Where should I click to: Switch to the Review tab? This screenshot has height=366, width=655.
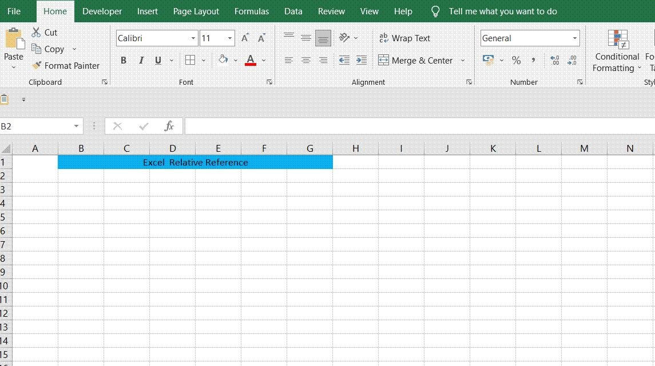[x=331, y=11]
